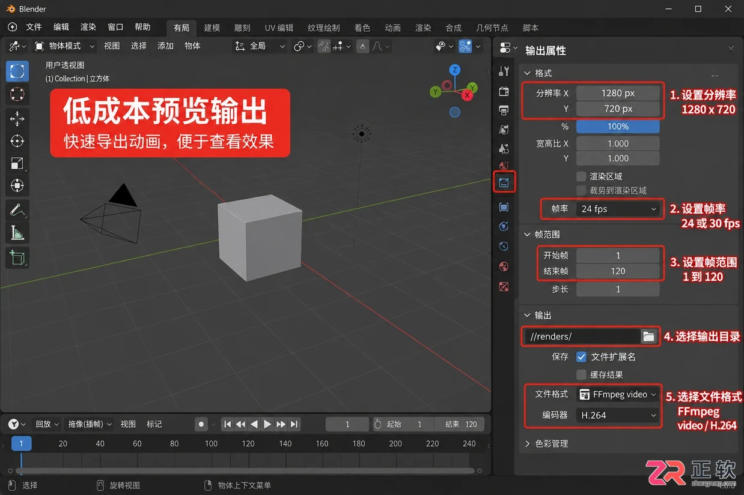Switch to the UV 编辑 workspace tab
The height and width of the screenshot is (495, 744).
point(279,28)
